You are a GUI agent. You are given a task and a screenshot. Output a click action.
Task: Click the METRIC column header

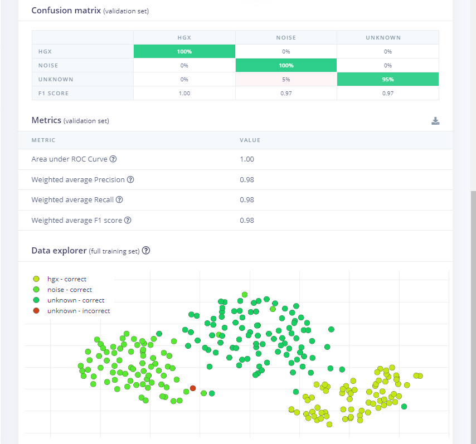click(43, 140)
